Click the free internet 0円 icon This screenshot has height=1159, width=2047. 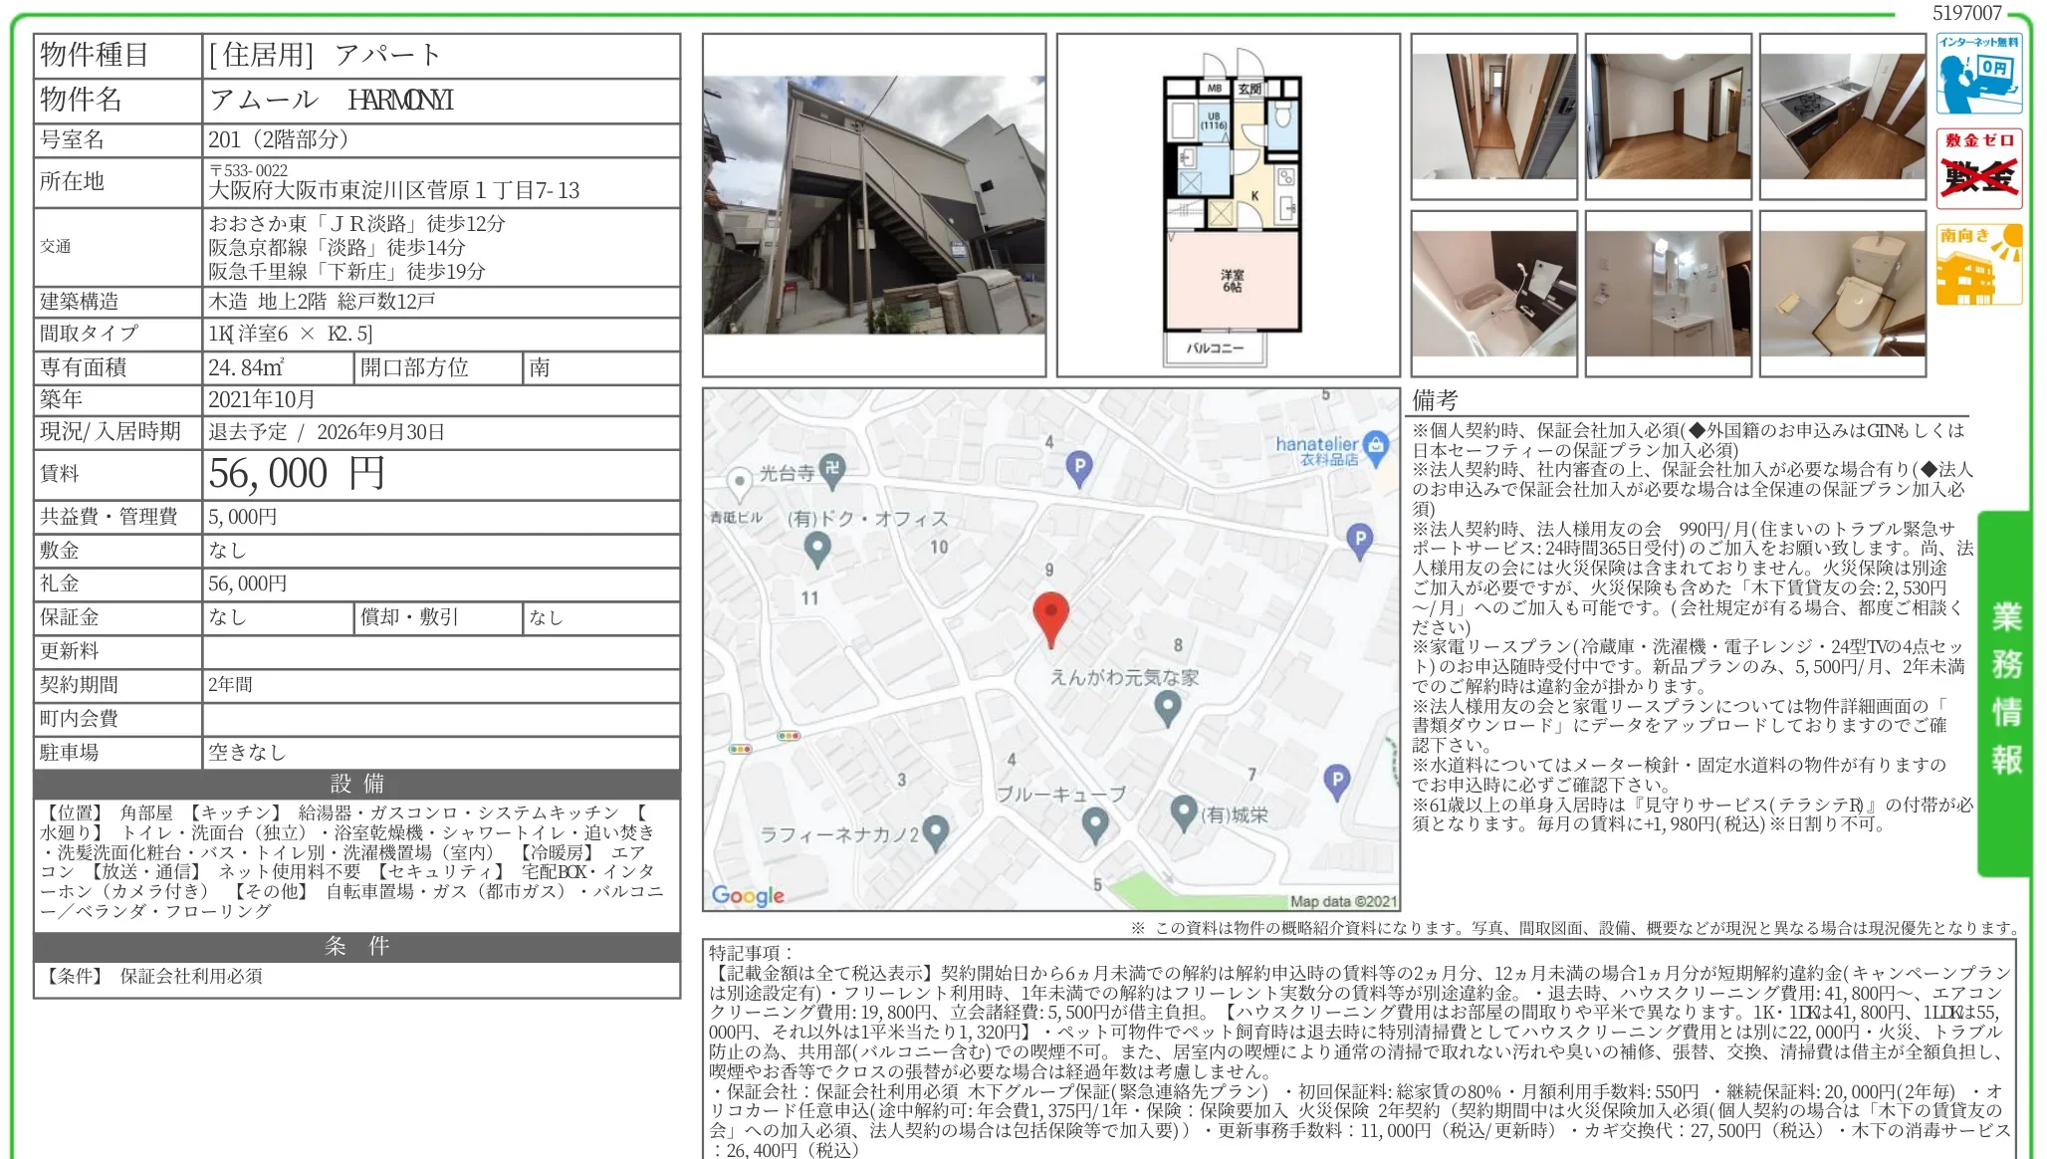point(1979,74)
